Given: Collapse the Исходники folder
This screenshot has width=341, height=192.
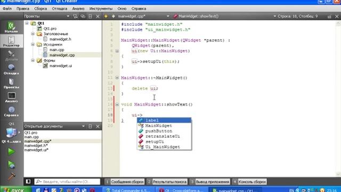Looking at the screenshot, I should (x=33, y=44).
